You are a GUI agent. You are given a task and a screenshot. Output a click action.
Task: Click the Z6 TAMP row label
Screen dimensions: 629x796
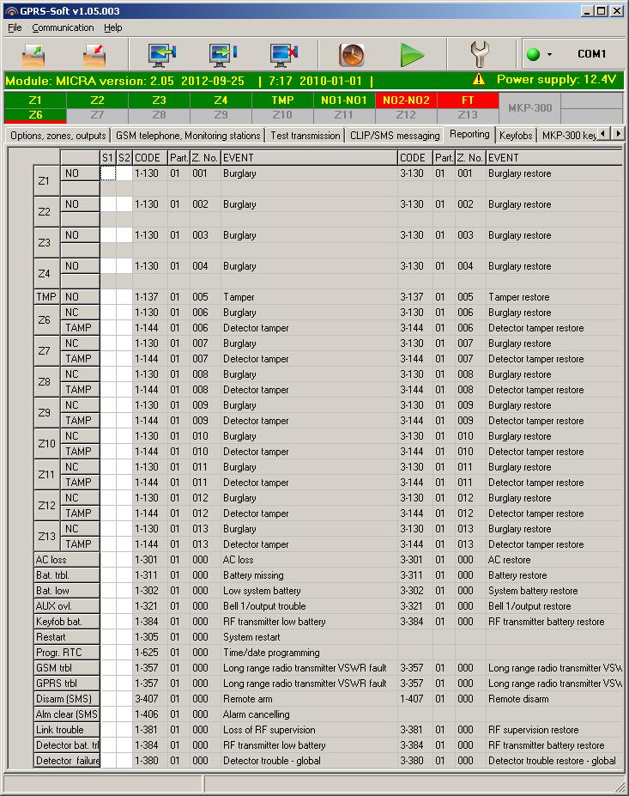[x=80, y=328]
